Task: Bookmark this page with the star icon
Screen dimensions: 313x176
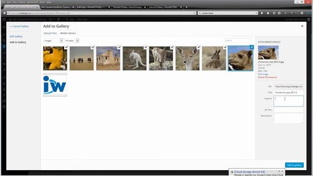Action: (274, 13)
